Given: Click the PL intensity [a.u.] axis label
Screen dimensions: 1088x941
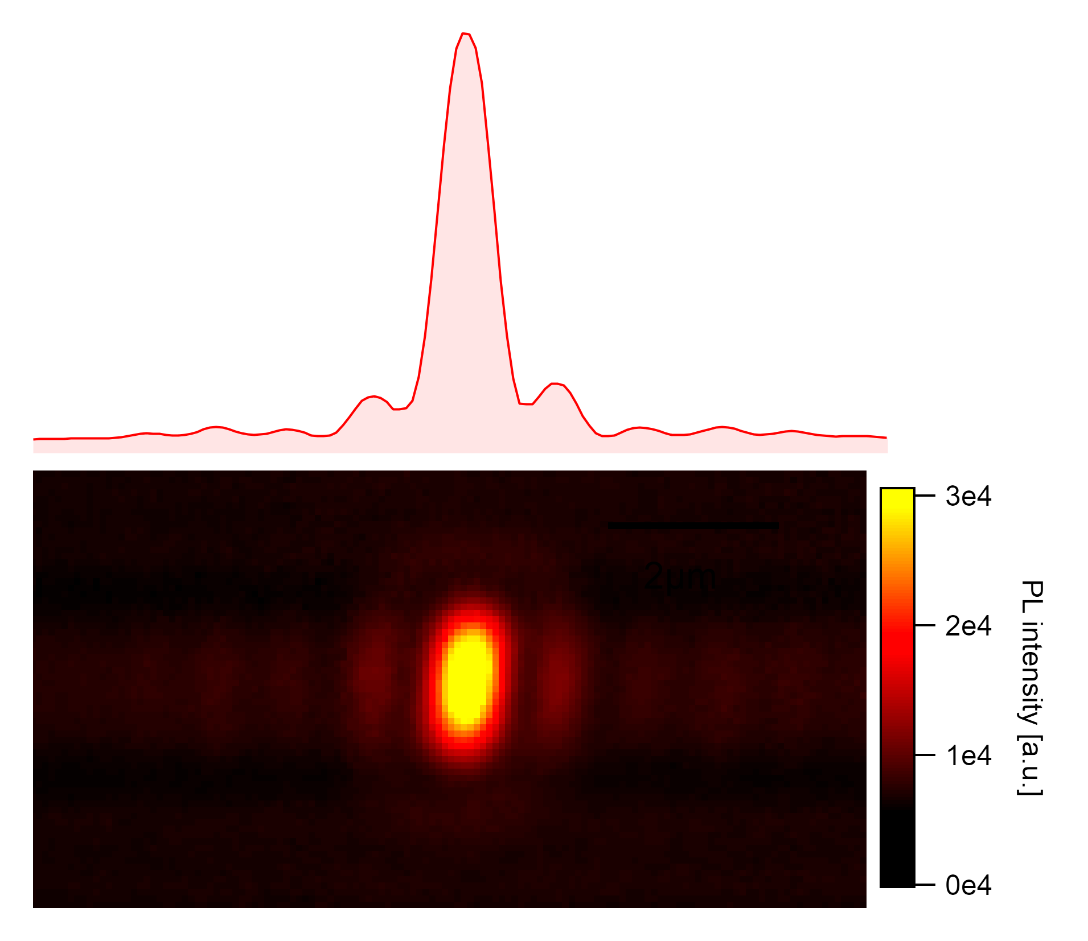Looking at the screenshot, I should tap(1030, 688).
